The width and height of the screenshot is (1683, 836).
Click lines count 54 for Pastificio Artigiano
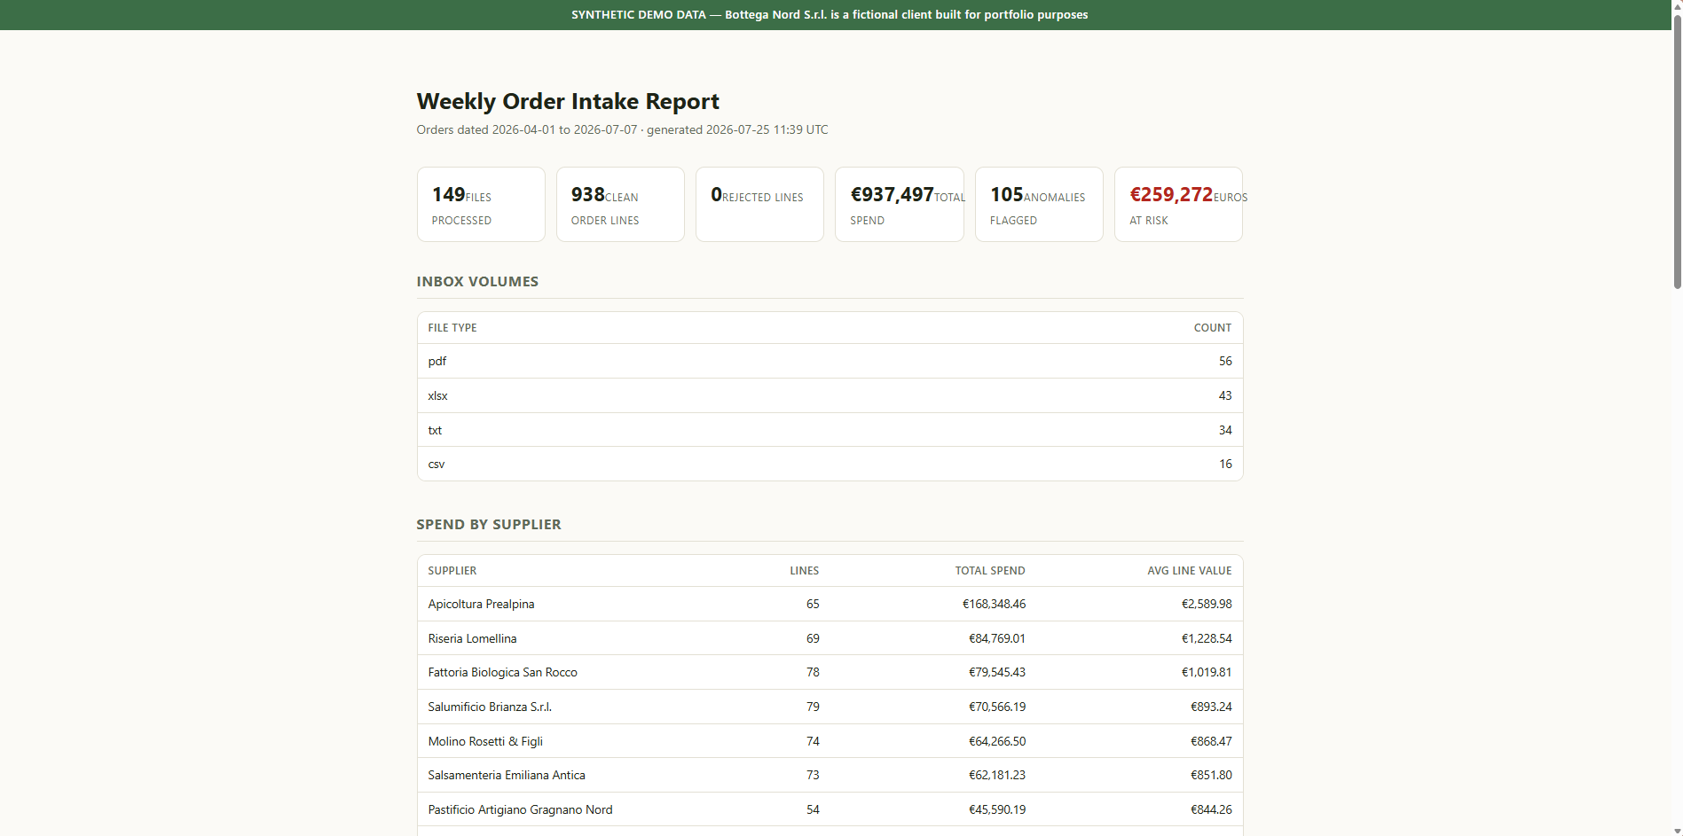813,809
